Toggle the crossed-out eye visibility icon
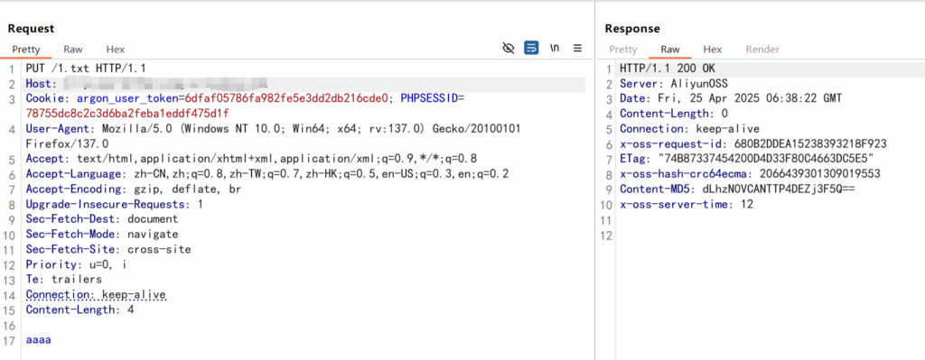Viewport: 925px width, 360px height. click(x=508, y=49)
